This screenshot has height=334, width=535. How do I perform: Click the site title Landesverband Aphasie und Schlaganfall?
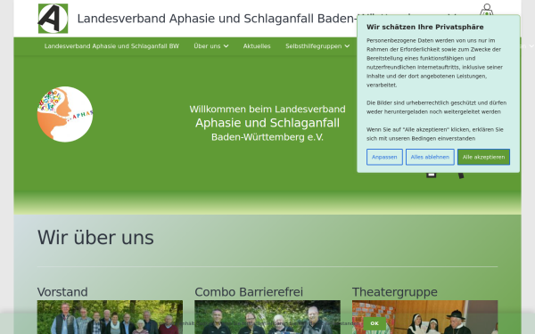[217, 19]
